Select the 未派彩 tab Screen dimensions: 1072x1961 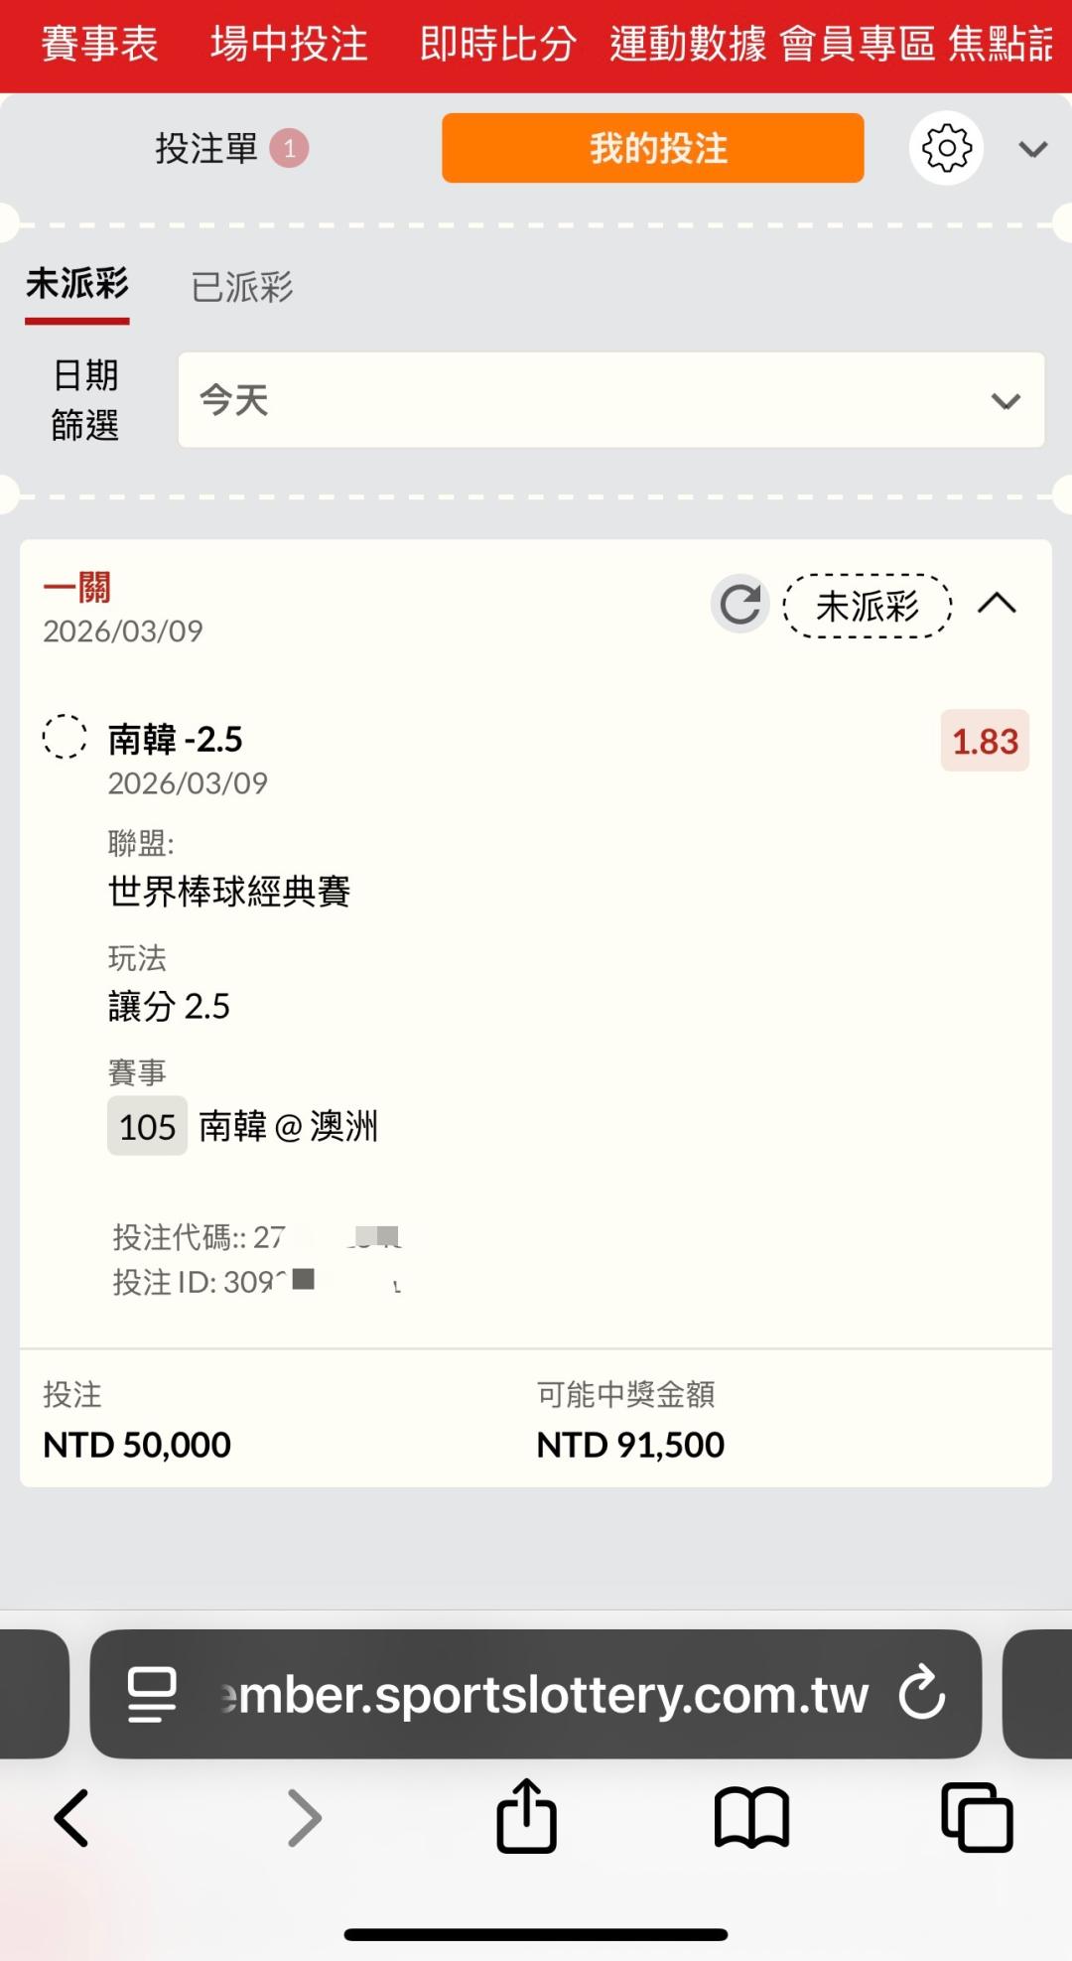[x=77, y=285]
